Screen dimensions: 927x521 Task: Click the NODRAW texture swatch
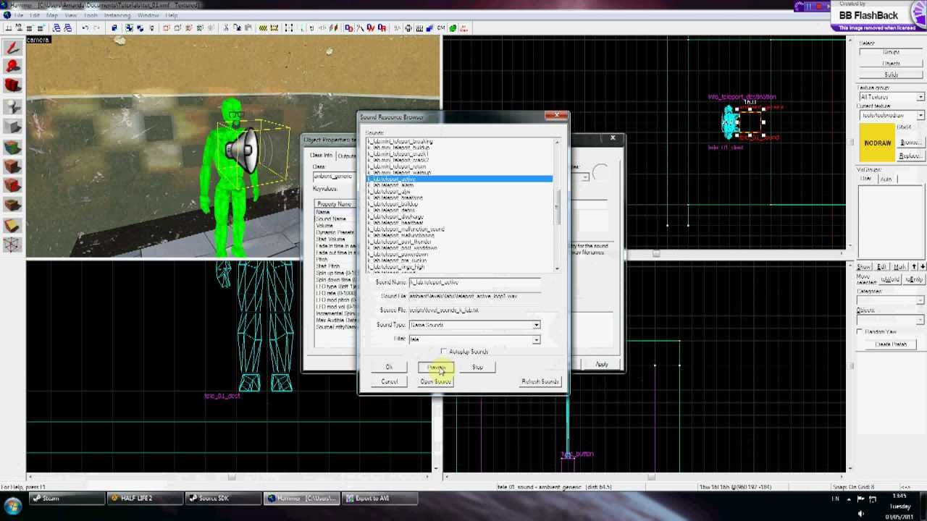[877, 143]
